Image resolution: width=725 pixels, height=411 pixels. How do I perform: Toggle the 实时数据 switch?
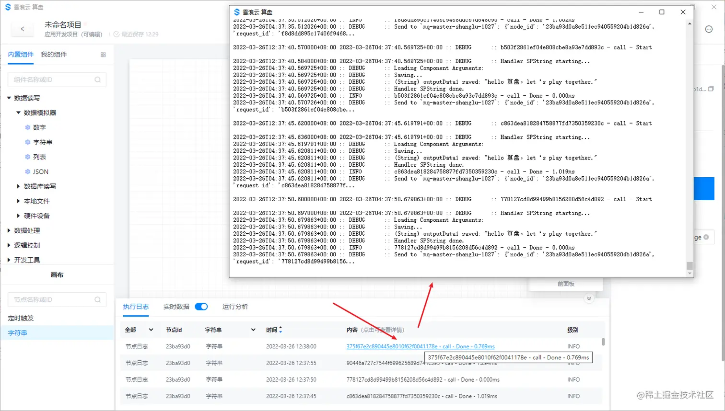click(201, 307)
